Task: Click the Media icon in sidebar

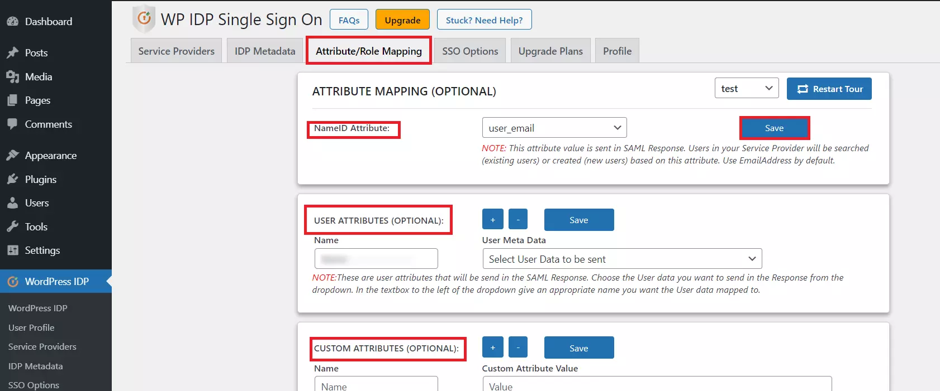Action: pos(12,76)
